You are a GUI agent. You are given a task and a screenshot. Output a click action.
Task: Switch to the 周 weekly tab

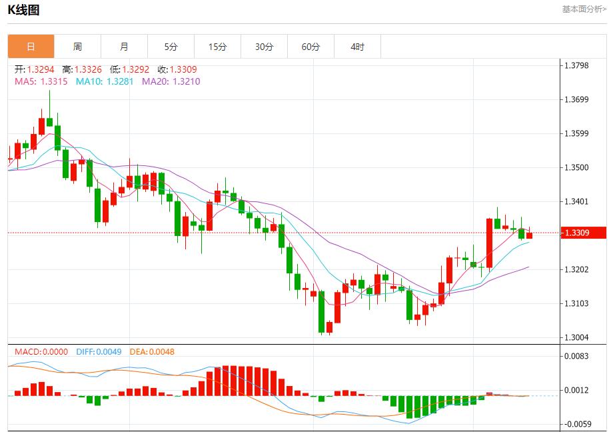[x=77, y=47]
